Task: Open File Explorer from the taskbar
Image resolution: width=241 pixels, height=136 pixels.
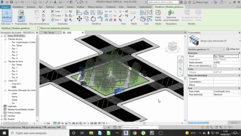Action: coord(91,133)
